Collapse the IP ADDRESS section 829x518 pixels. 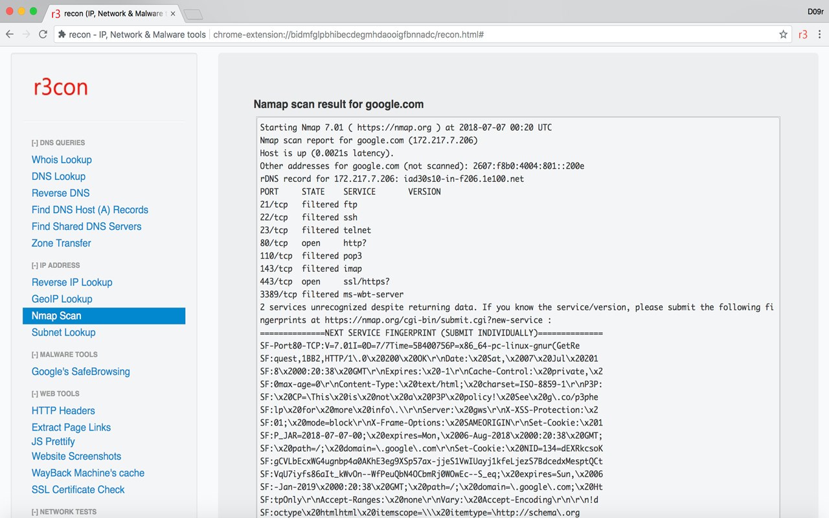[x=56, y=265]
